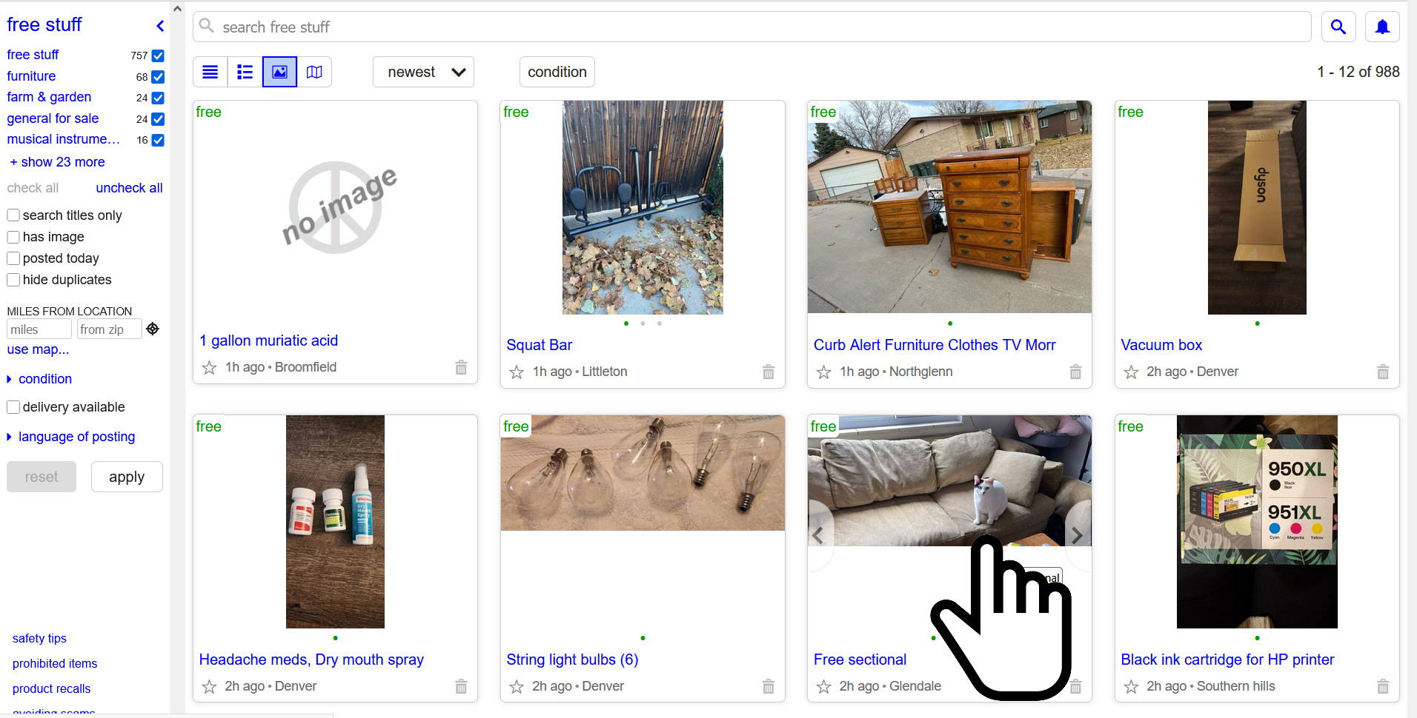Expand language of posting section
The image size is (1417, 718).
click(x=71, y=437)
